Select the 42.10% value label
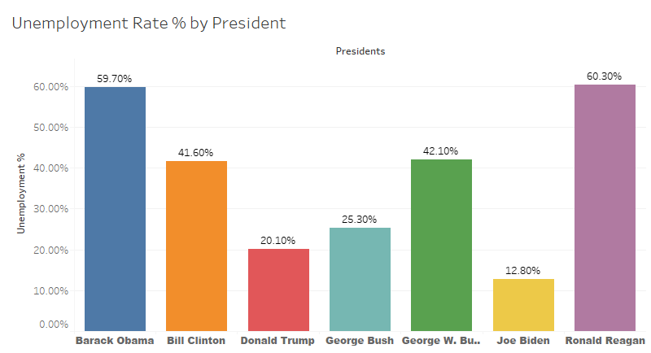 tap(441, 151)
